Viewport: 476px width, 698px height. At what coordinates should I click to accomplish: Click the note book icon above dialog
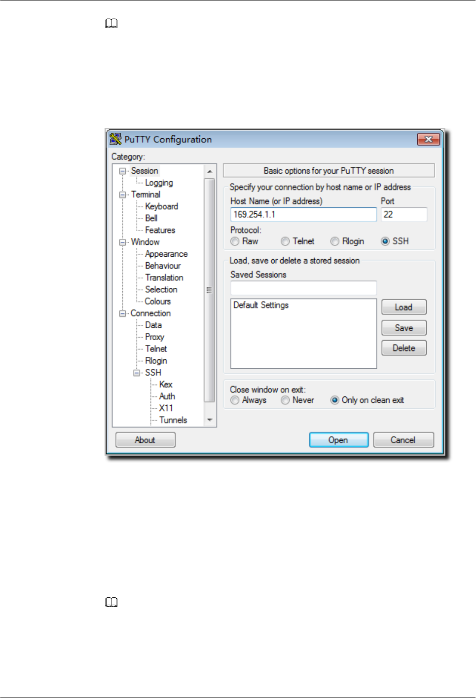click(x=111, y=24)
